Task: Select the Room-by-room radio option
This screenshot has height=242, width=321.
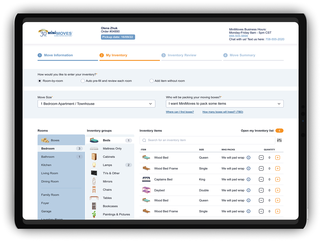Action: 40,81
